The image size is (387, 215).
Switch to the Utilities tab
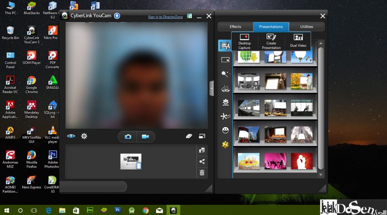(x=307, y=27)
